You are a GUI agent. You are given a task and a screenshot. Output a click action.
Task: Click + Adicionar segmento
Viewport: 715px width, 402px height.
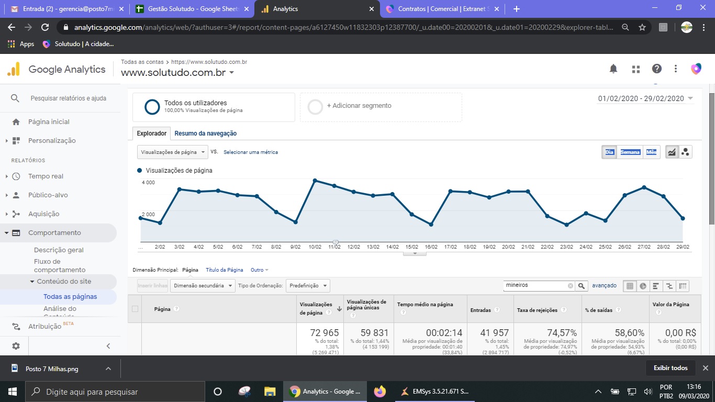tap(359, 106)
